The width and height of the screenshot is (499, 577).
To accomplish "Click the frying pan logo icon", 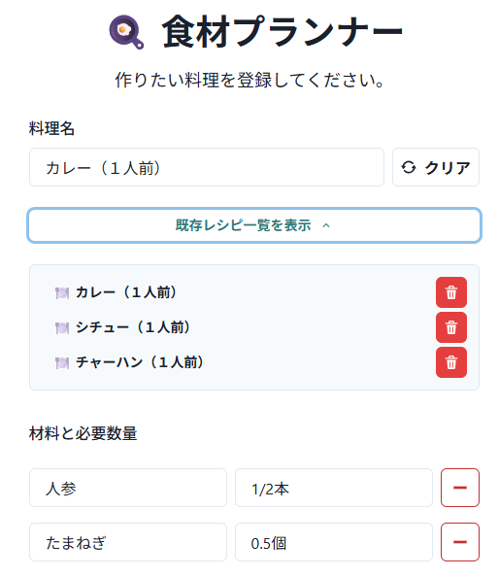I will [126, 32].
